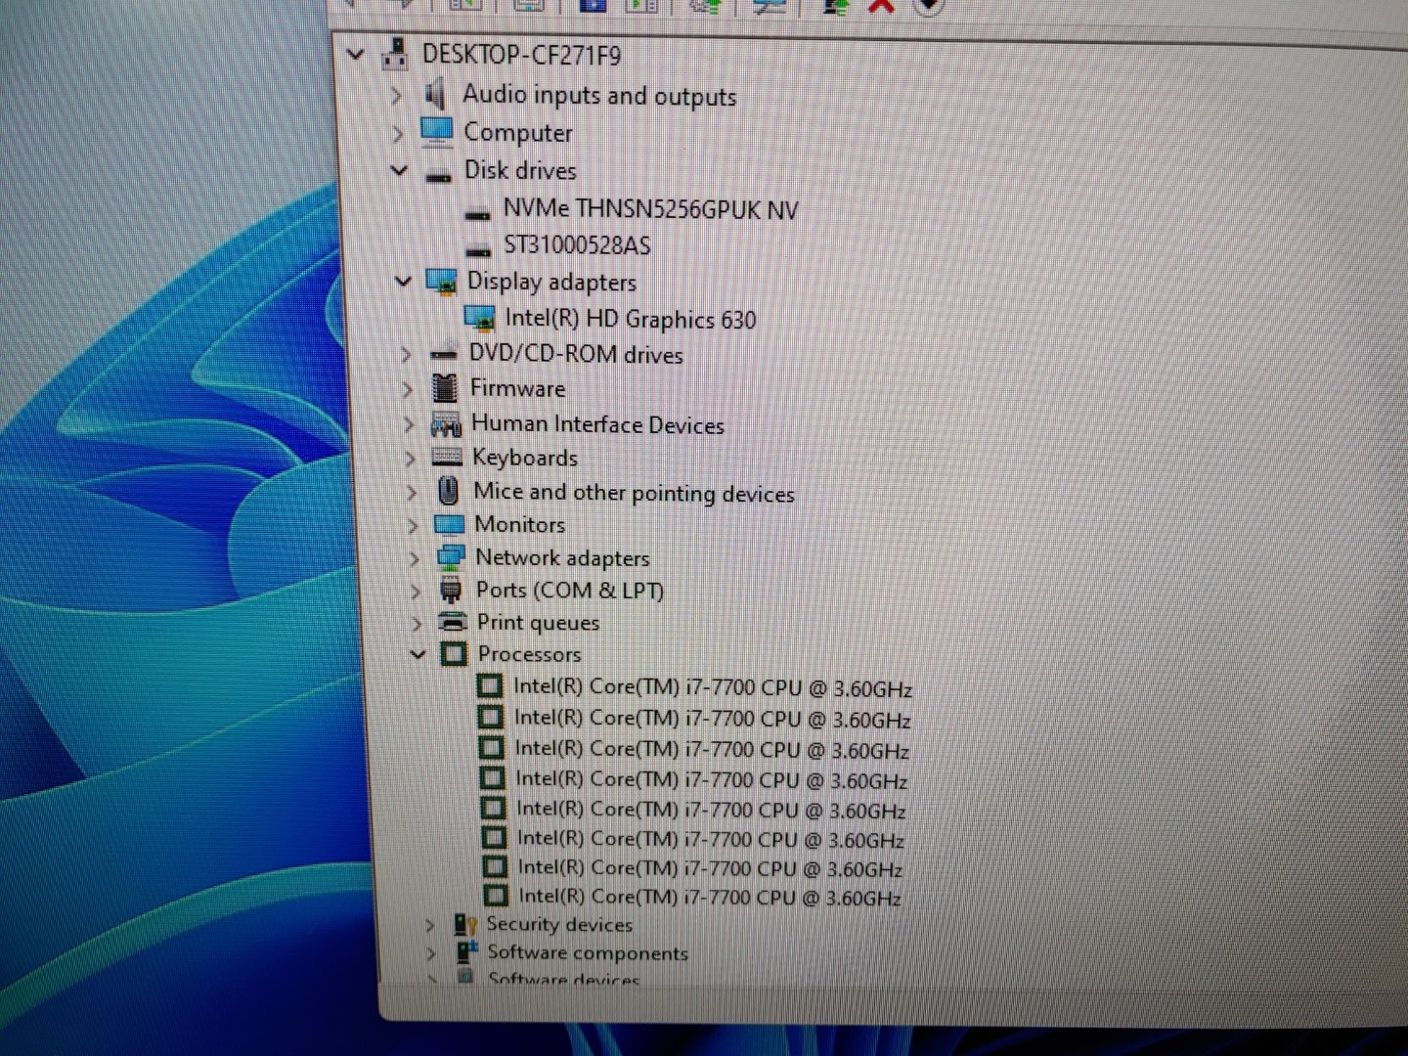
Task: Expand Human Interface Devices
Action: pos(409,424)
